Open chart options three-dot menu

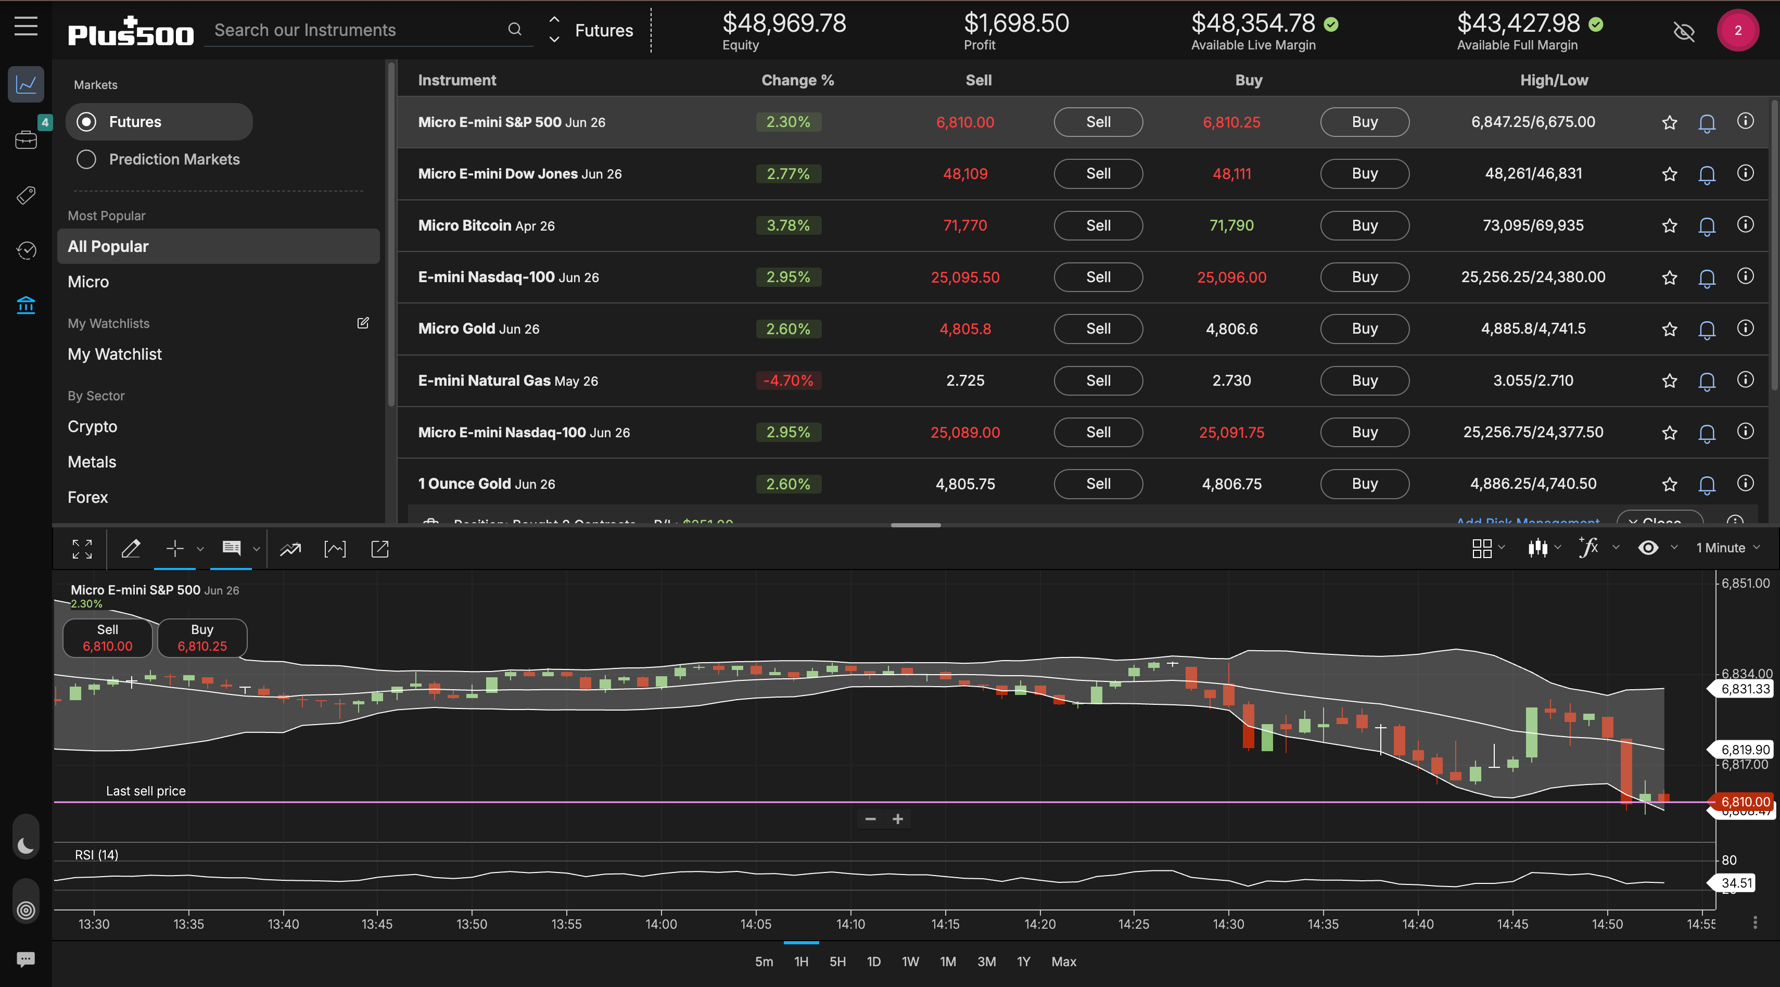1754,923
